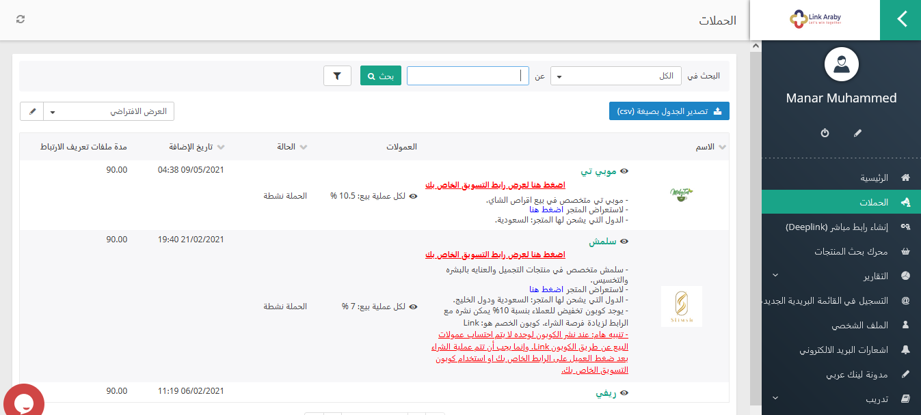Collapse the sidebar with the green arrow
This screenshot has width=921, height=415.
tap(900, 20)
